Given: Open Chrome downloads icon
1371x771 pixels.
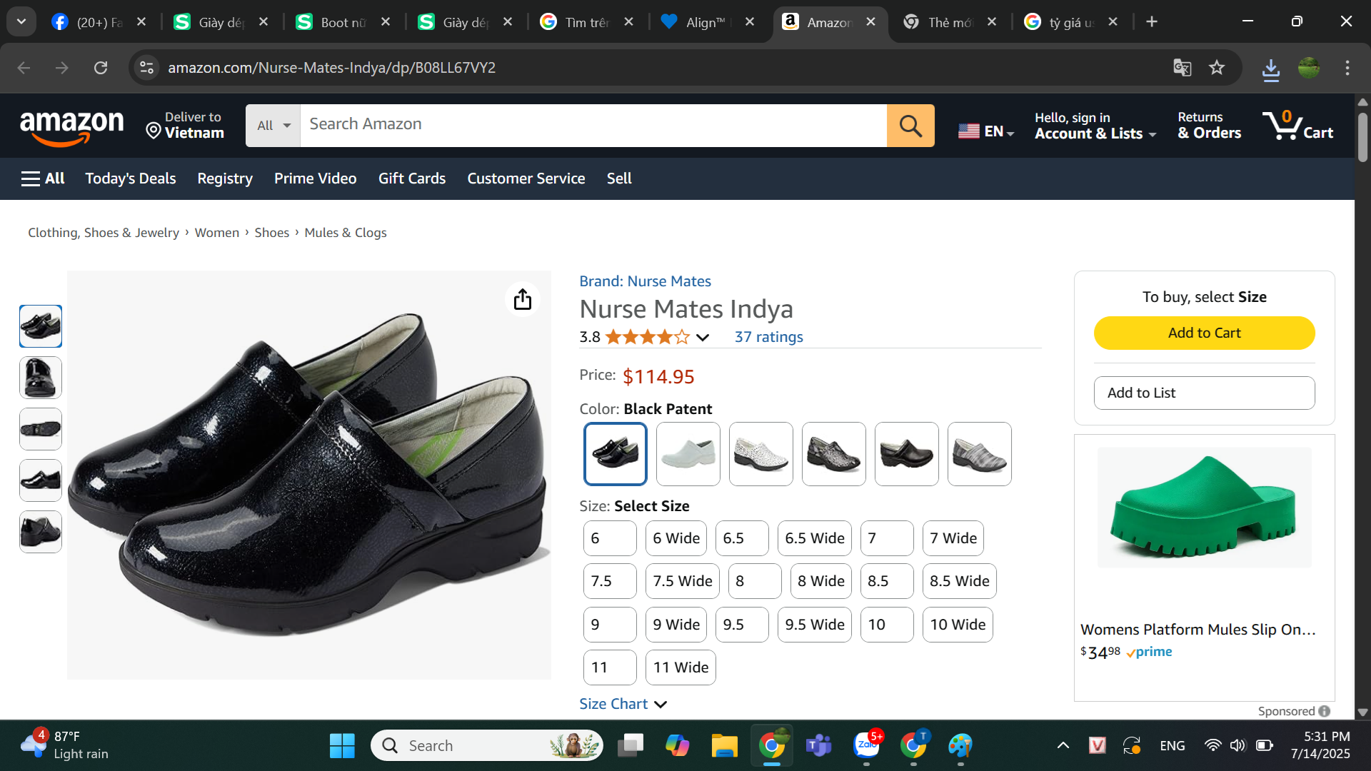Looking at the screenshot, I should (x=1270, y=69).
